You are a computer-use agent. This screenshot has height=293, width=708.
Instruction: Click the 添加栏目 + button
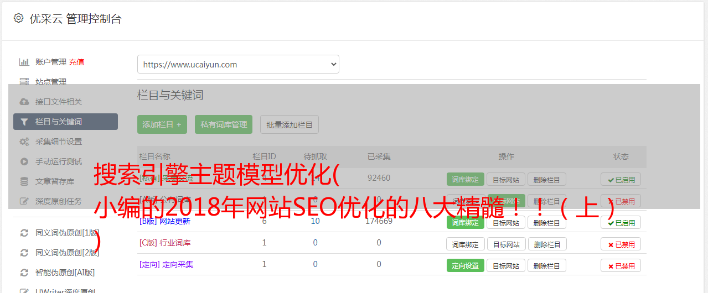tap(162, 124)
